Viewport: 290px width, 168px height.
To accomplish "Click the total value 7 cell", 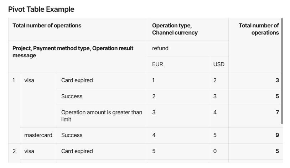I will (255, 116).
